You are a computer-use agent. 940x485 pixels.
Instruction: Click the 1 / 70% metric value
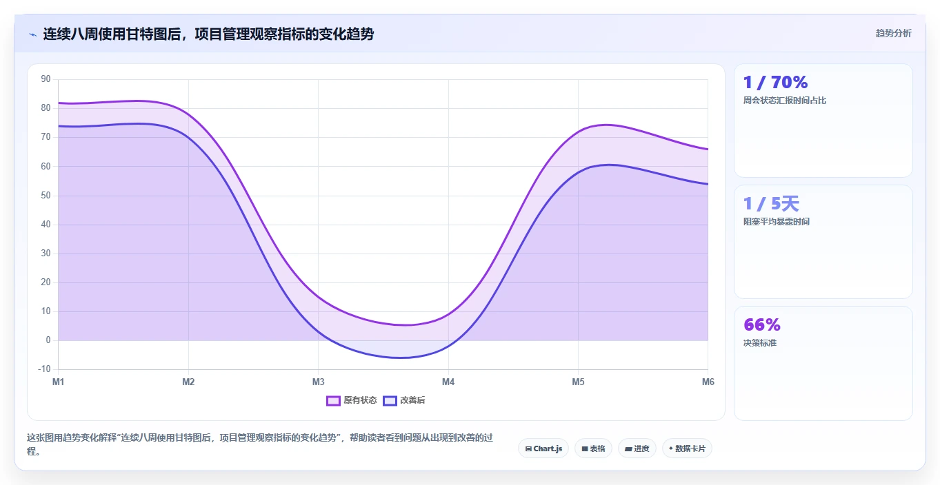775,82
